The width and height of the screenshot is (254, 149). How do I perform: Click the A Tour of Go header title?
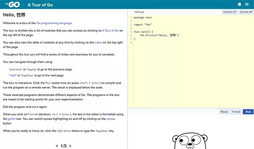40,5
